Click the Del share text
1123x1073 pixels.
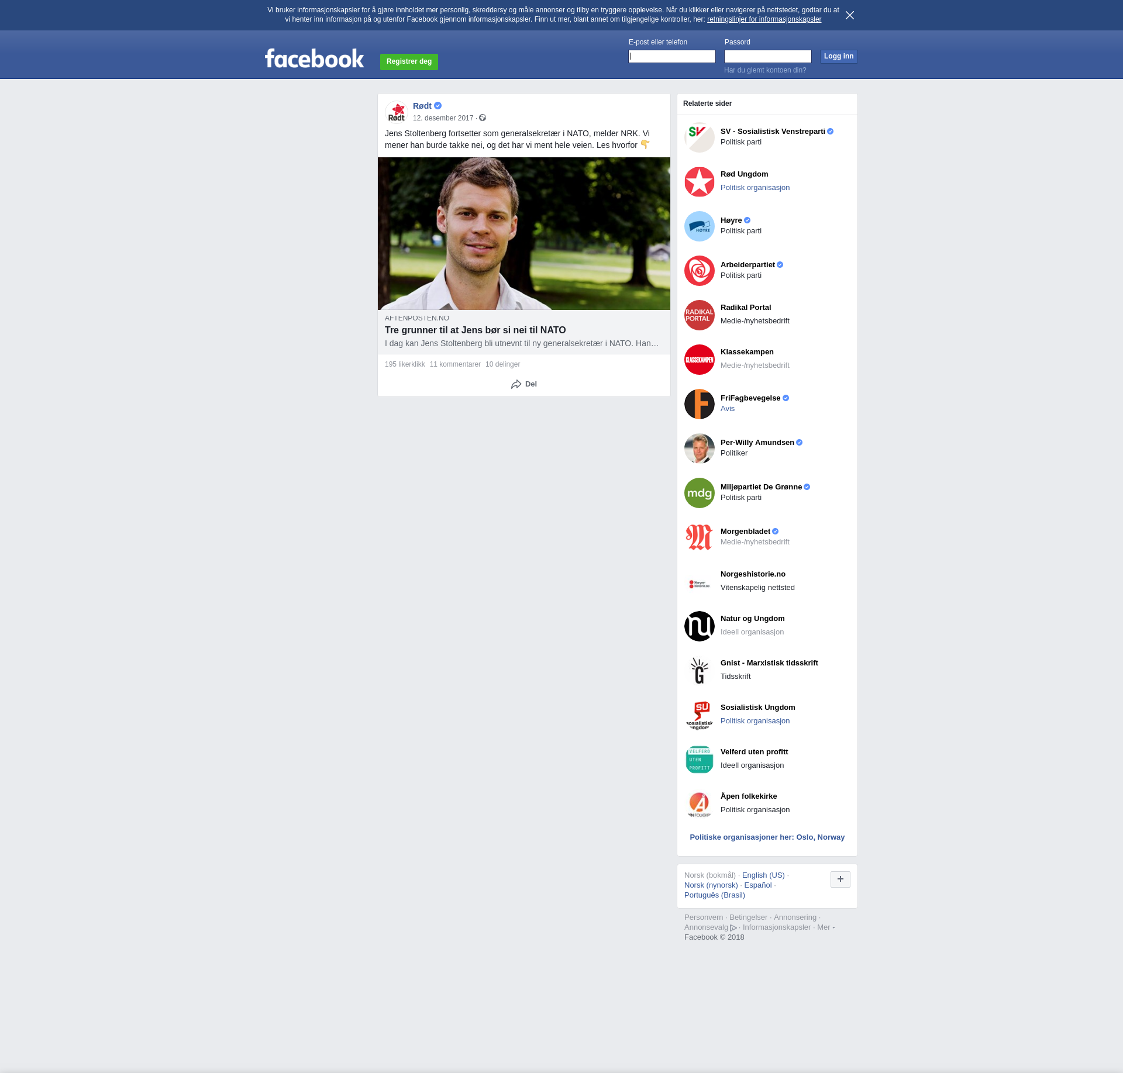tap(531, 384)
